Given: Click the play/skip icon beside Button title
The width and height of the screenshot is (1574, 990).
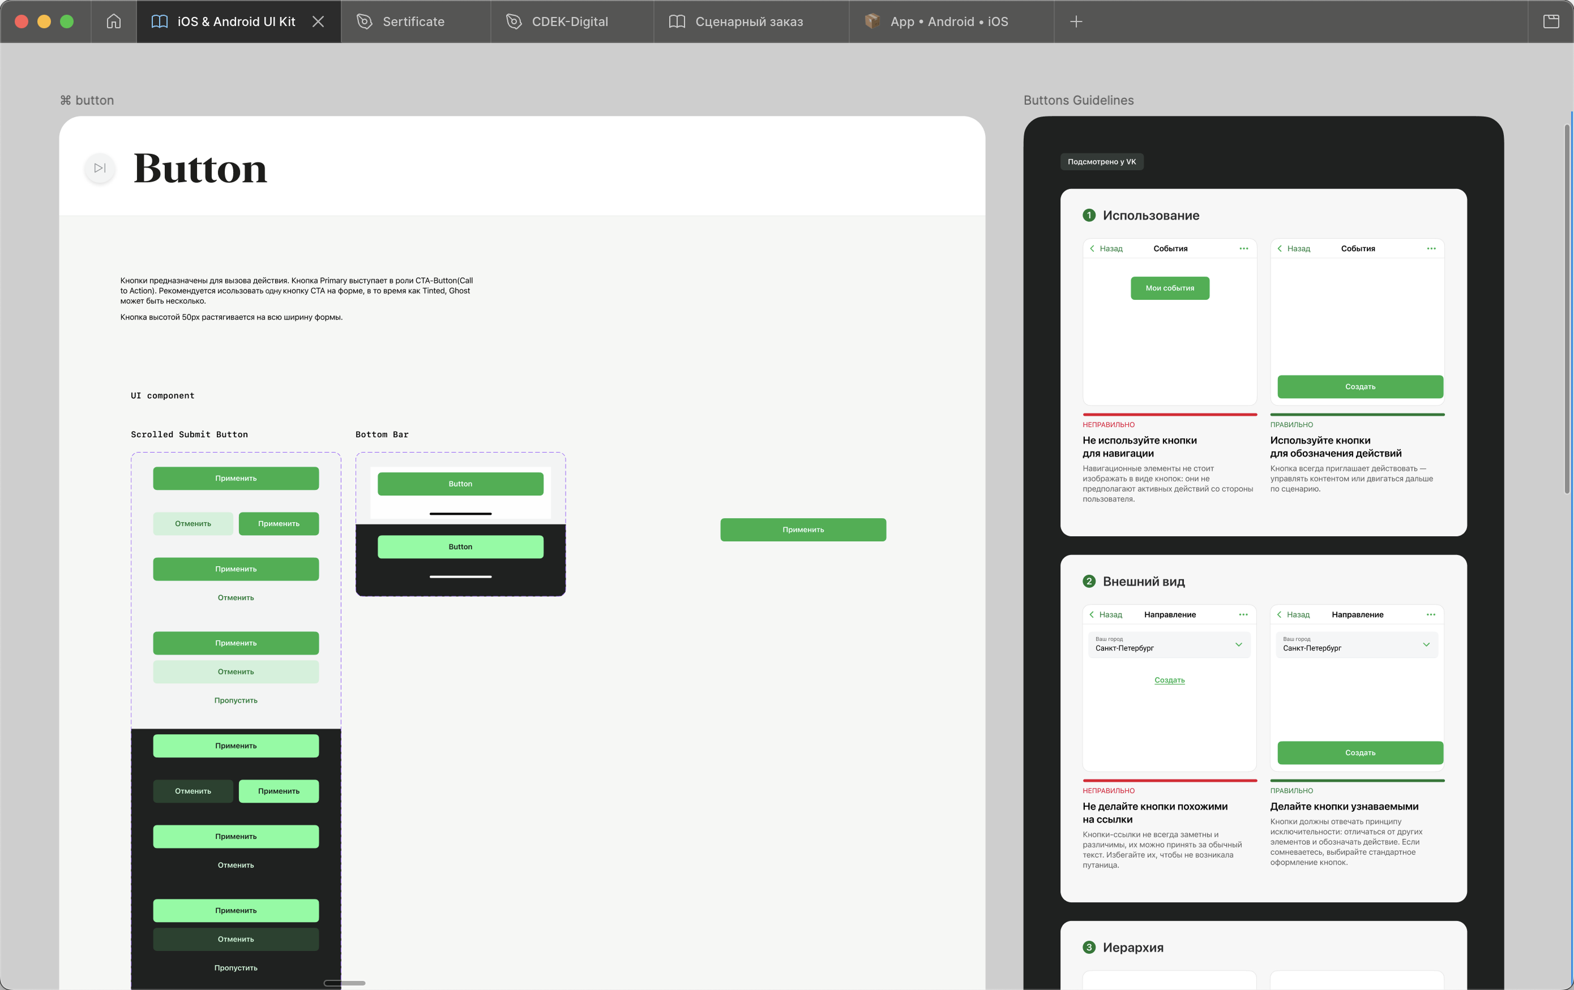Looking at the screenshot, I should point(100,168).
